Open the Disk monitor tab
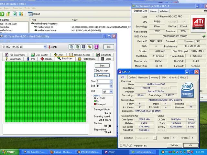Screen dimensions: 207x155 (40, 55)
